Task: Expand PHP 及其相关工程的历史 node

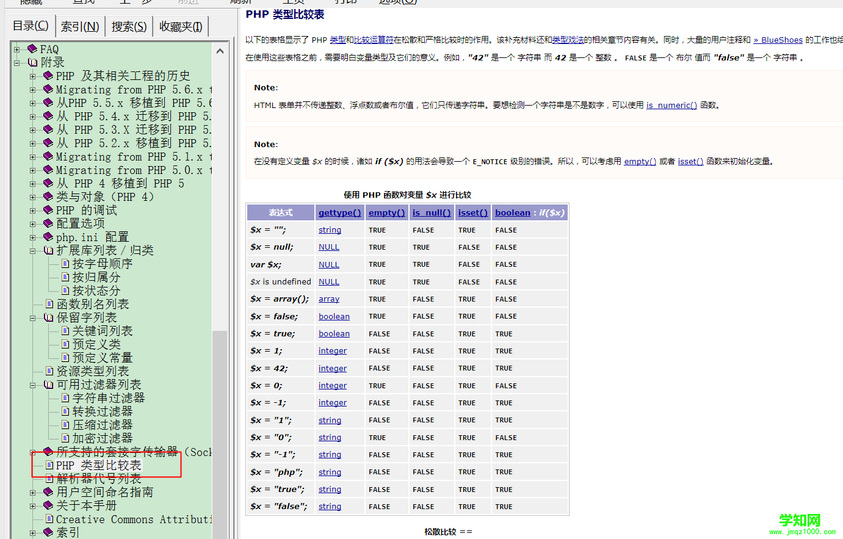Action: tap(33, 76)
